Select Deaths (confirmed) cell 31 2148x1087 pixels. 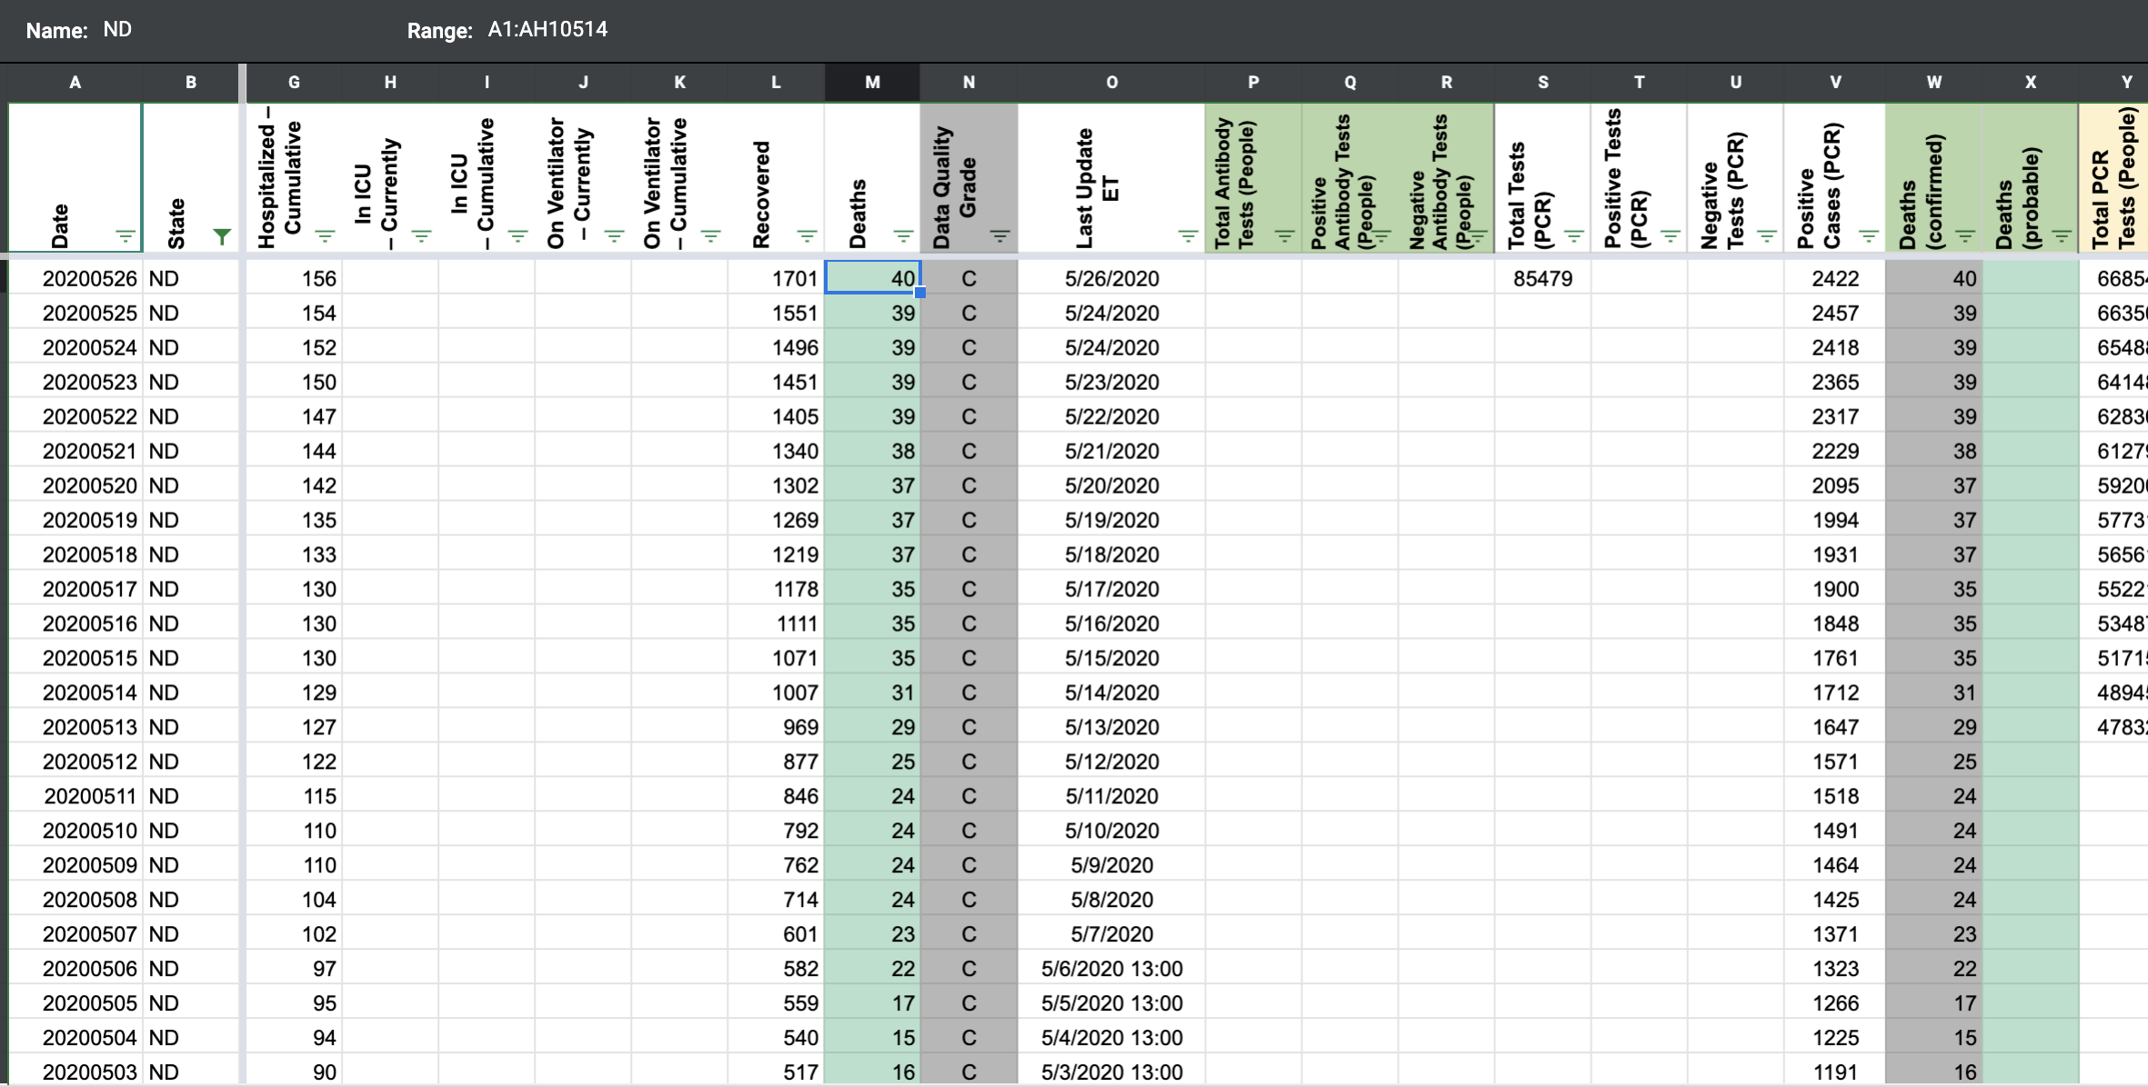tap(1933, 693)
